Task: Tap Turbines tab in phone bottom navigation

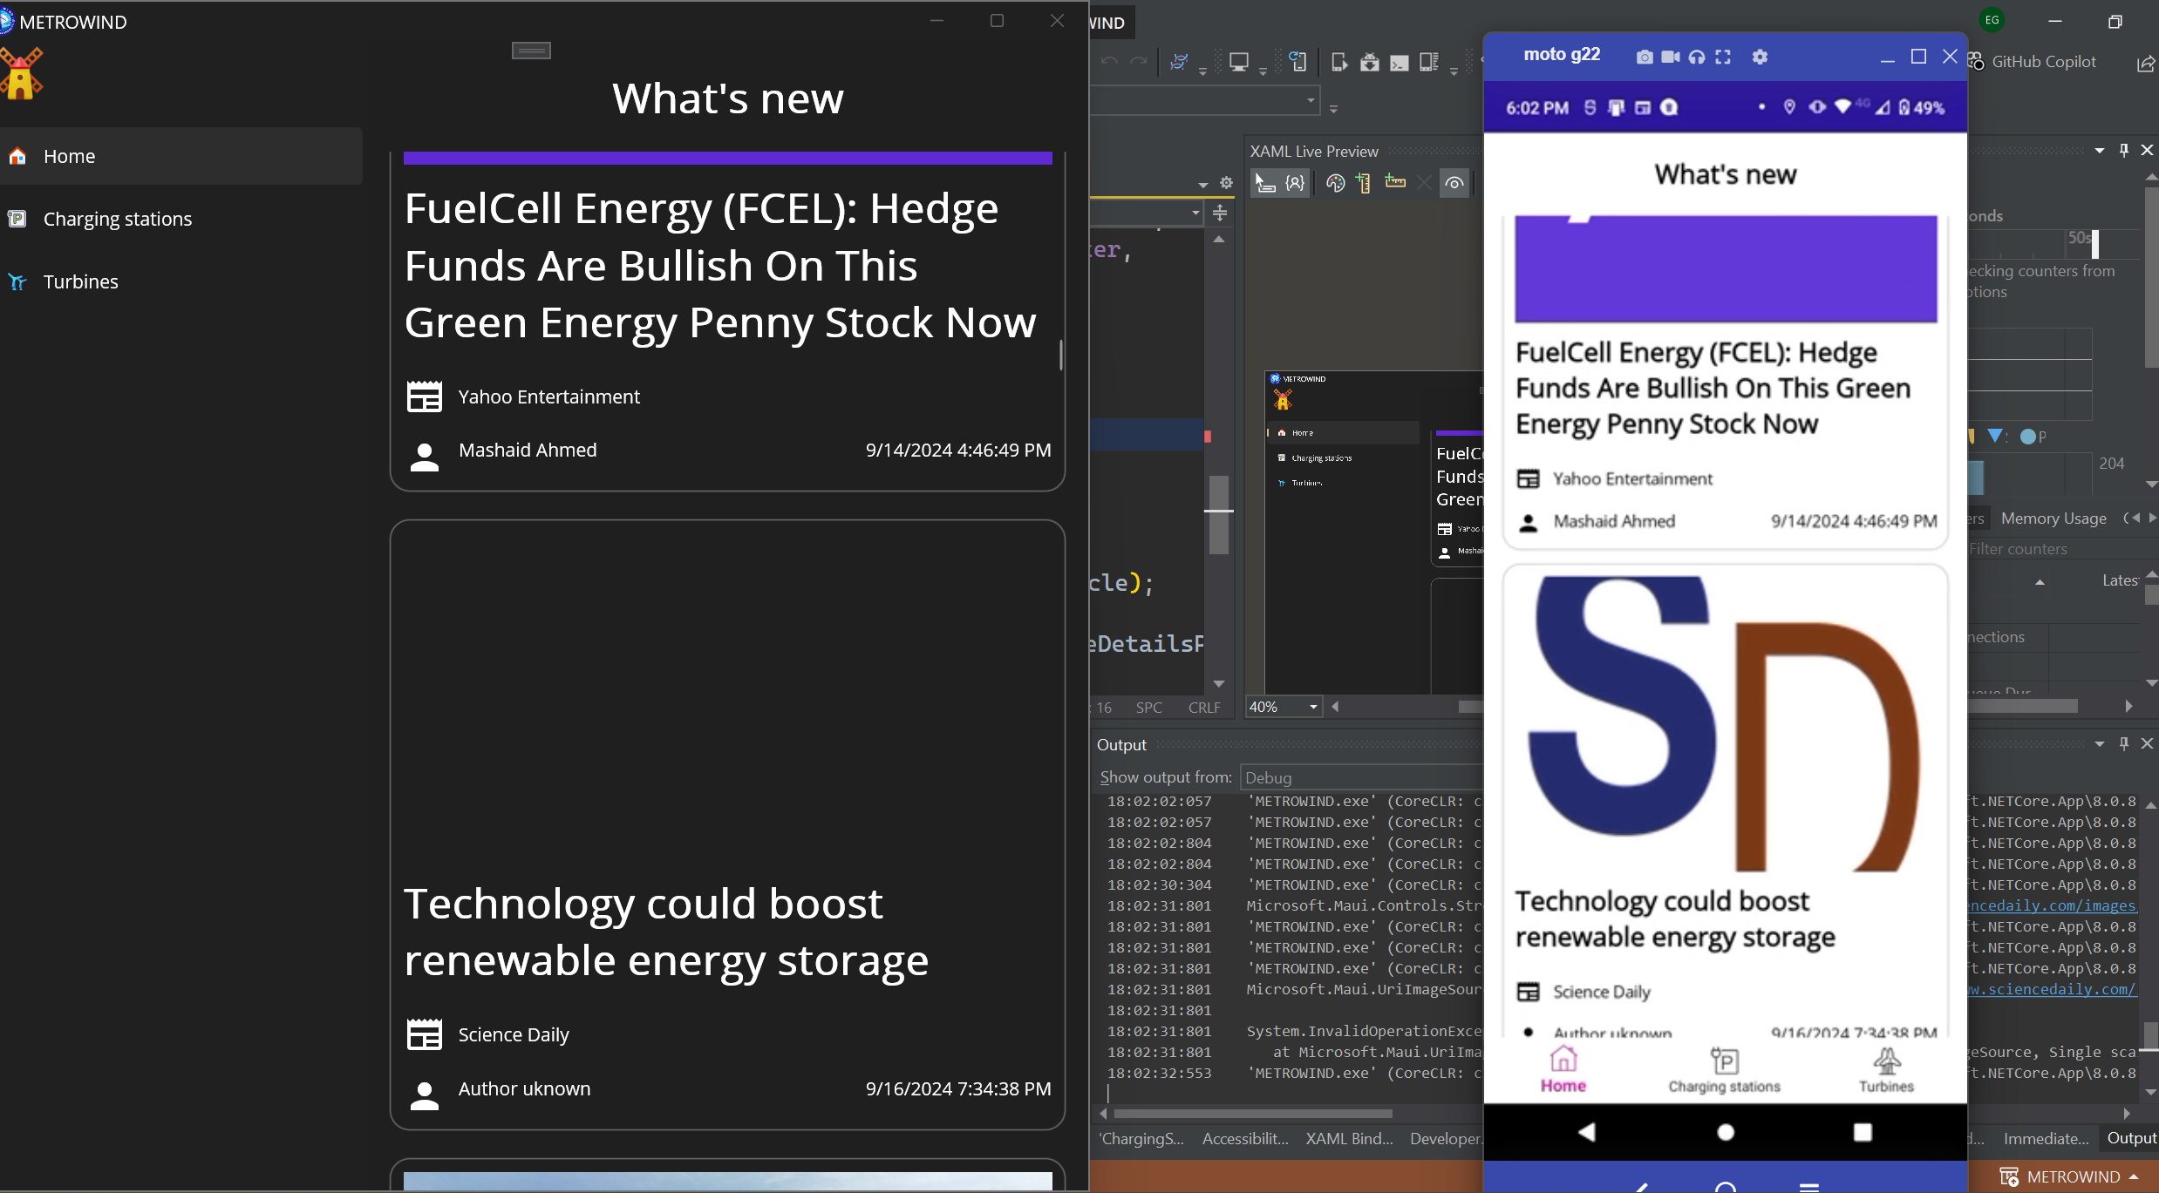Action: coord(1886,1070)
